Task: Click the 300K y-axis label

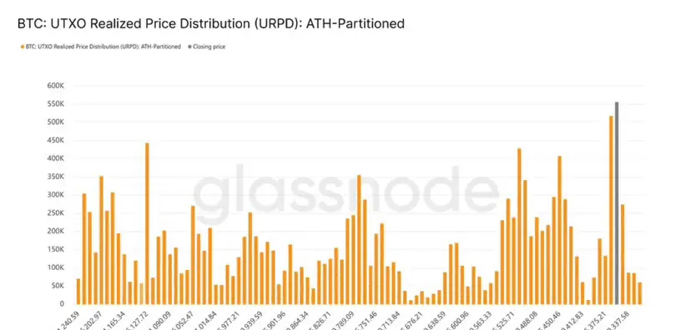Action: click(x=56, y=194)
